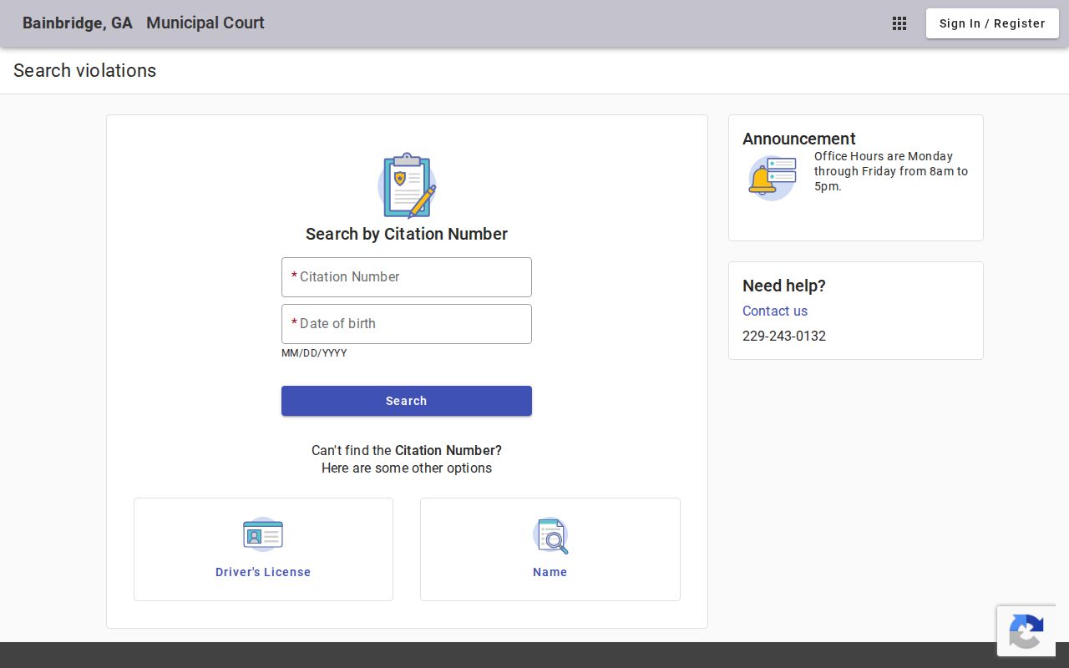Viewport: 1069px width, 668px height.
Task: Click the Announcement heading
Action: click(x=799, y=139)
